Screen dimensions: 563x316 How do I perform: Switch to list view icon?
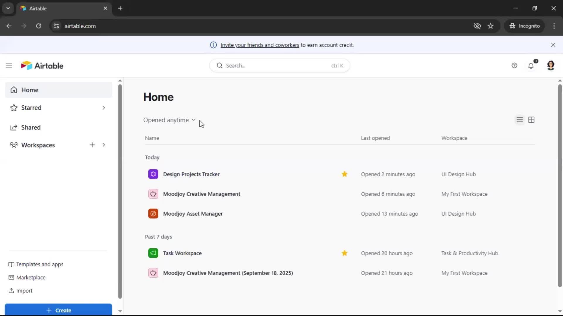[520, 120]
